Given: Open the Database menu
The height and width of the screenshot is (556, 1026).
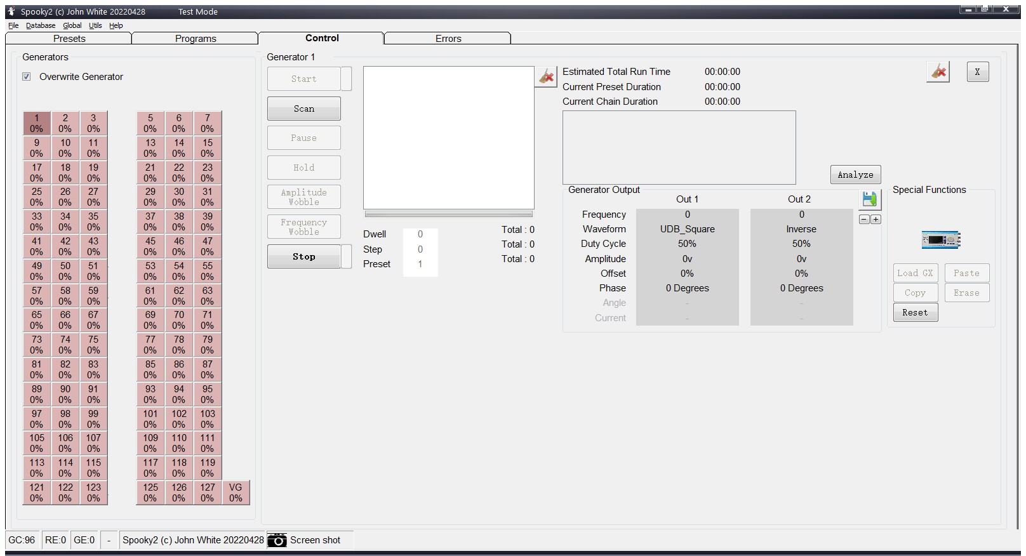Looking at the screenshot, I should point(41,25).
